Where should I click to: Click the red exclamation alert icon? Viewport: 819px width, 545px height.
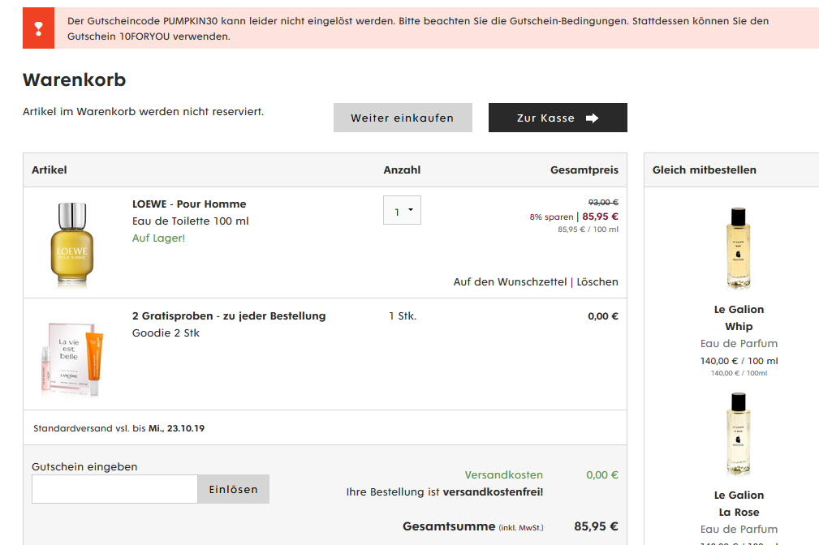click(x=38, y=28)
